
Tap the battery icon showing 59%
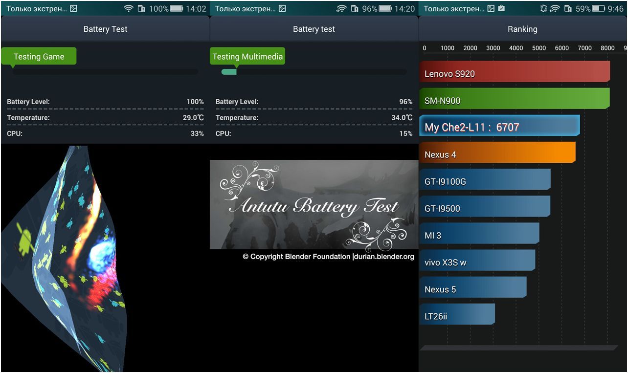599,9
